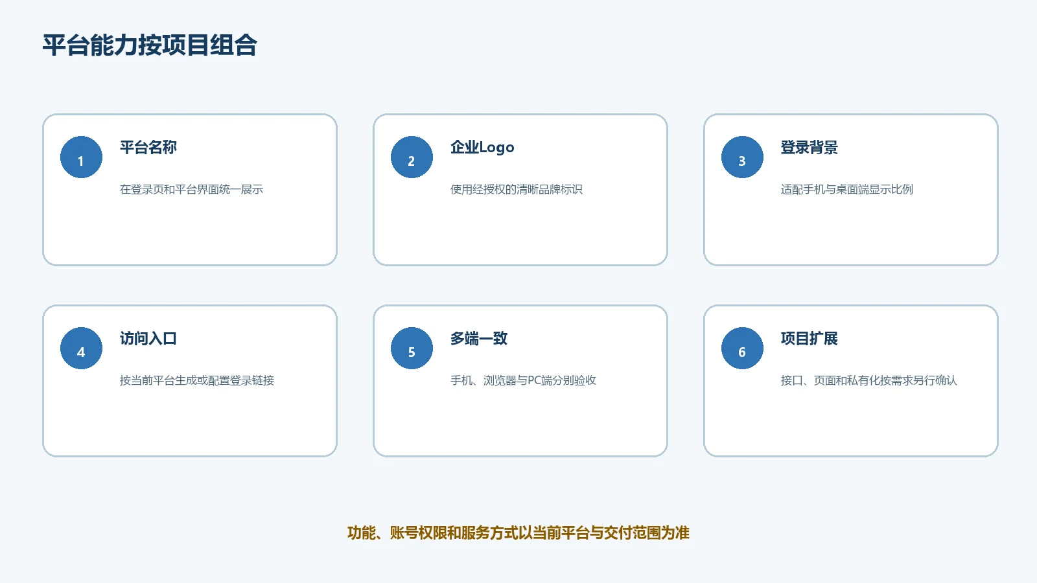Click the text 在登录页和平台界面统一展示

191,189
